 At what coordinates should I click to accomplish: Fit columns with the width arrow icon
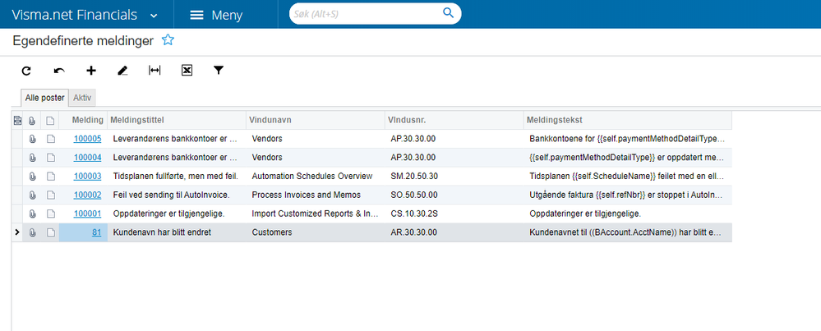coord(155,70)
